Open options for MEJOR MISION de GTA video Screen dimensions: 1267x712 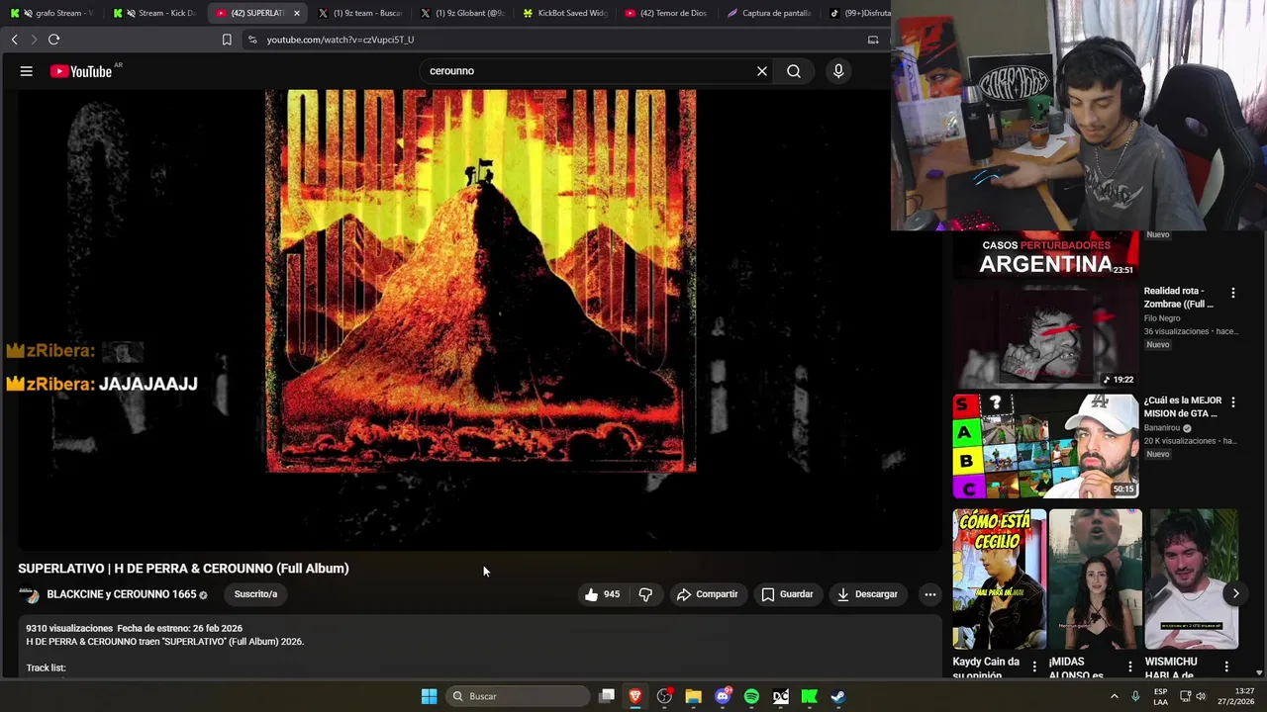point(1232,402)
